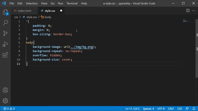Open the More Actions ellipsis menu
The image size is (198, 111).
point(194,10)
